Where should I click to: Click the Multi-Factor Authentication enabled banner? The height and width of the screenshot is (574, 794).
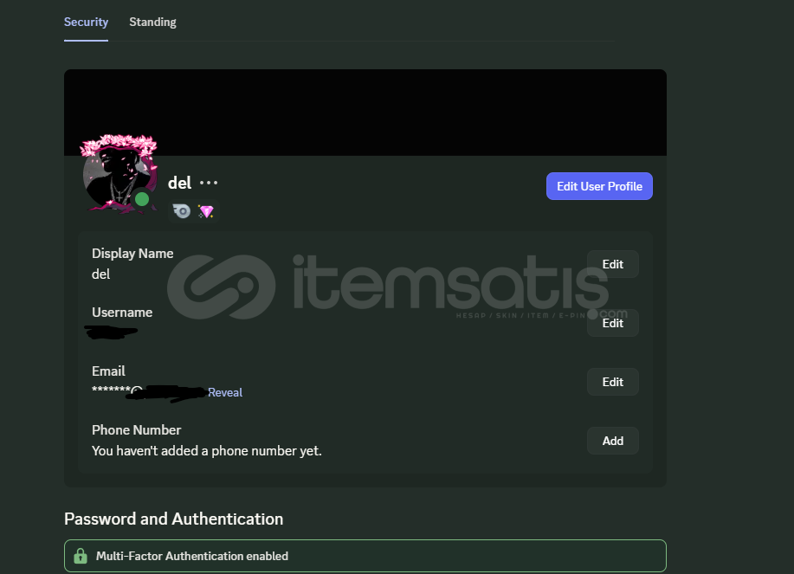[x=365, y=556]
